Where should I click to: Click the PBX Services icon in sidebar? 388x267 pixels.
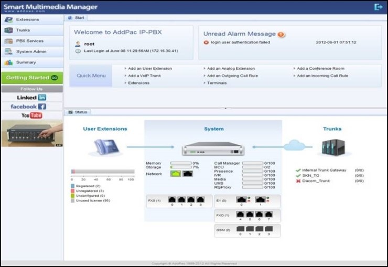tap(8, 41)
